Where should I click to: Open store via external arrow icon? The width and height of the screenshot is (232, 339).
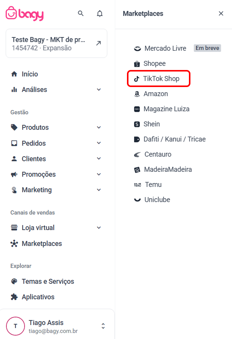tap(99, 43)
